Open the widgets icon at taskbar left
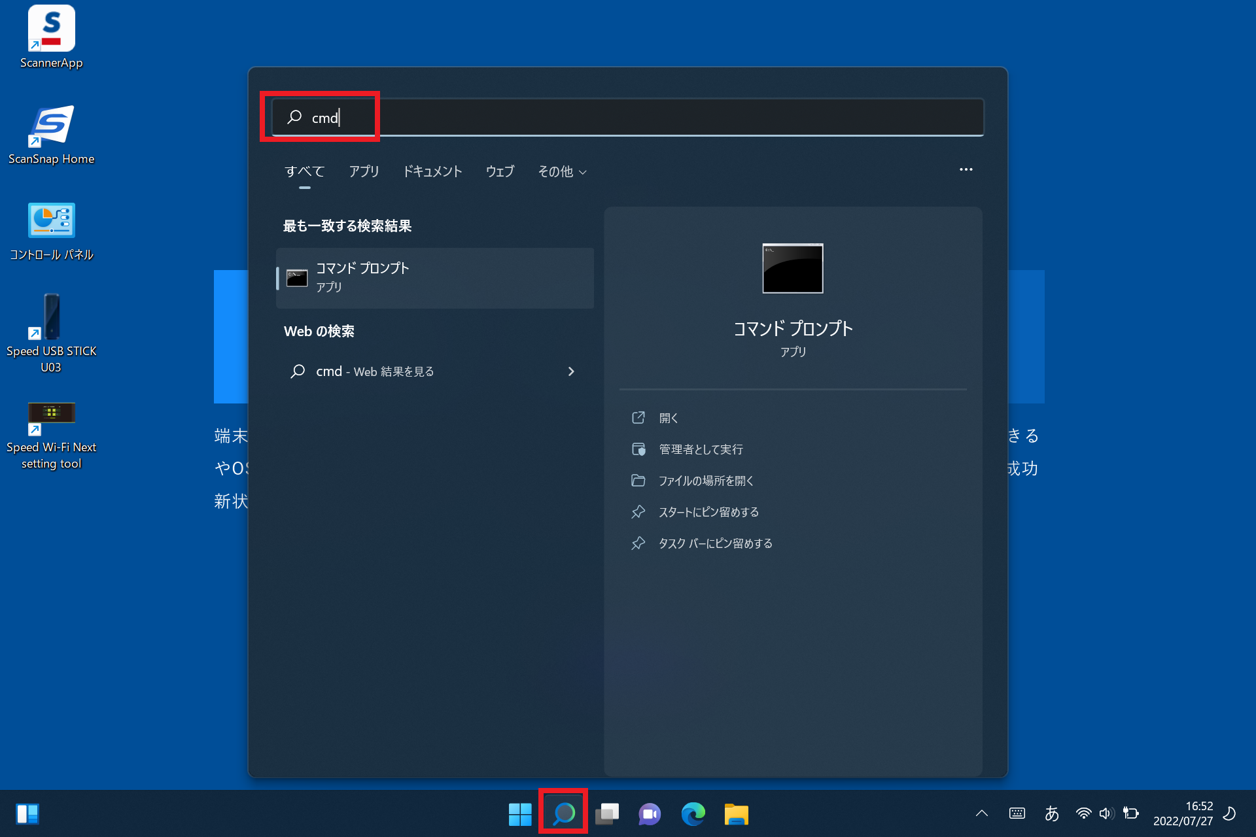Viewport: 1256px width, 837px height. 27,813
